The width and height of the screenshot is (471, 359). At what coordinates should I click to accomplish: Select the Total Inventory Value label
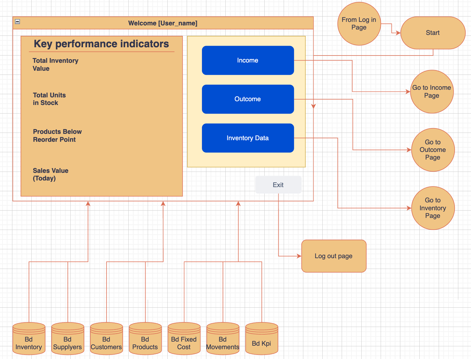pyautogui.click(x=55, y=64)
